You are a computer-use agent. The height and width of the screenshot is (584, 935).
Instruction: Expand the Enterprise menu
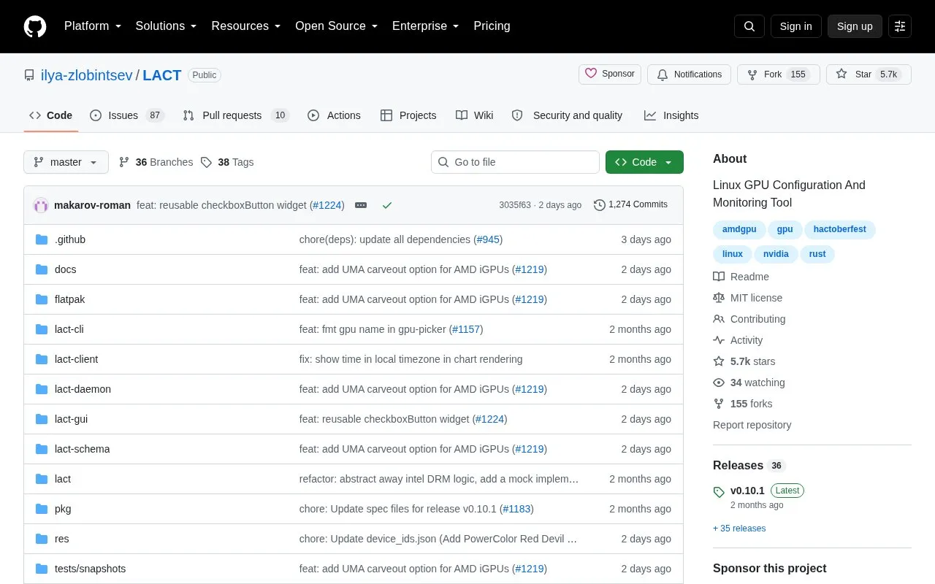425,26
